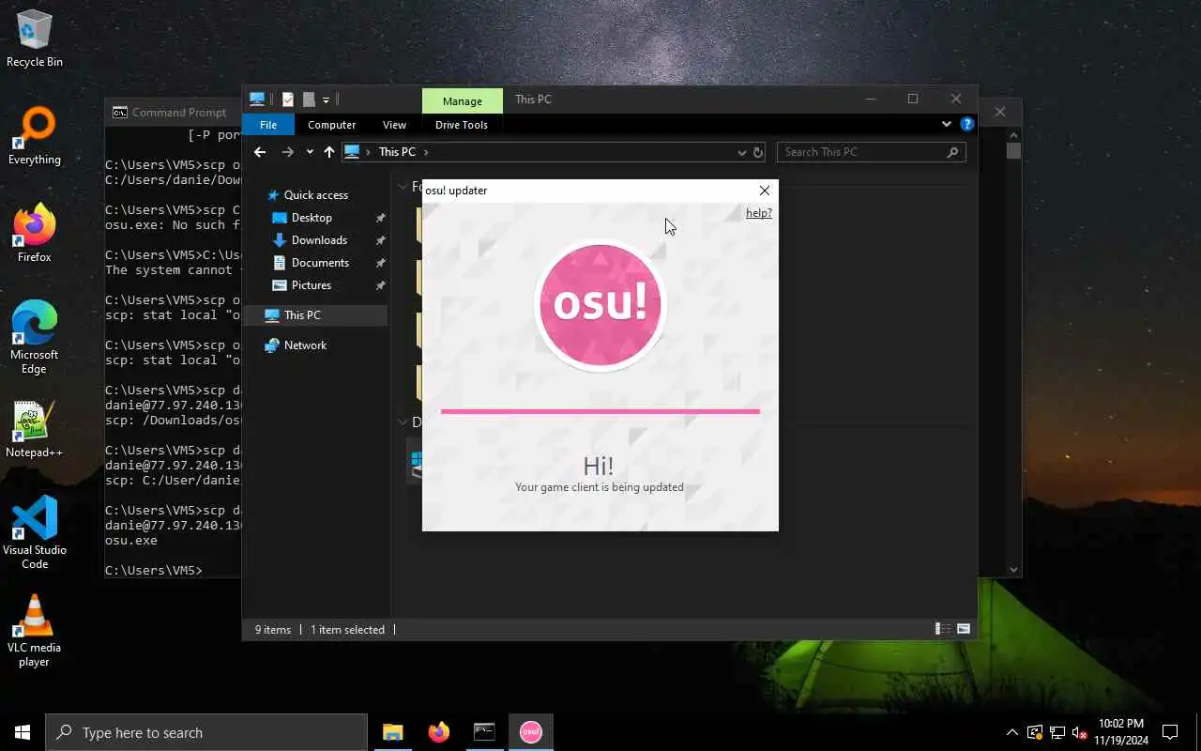This screenshot has height=751, width=1201.
Task: Select This PC in navigation pane
Action: [x=302, y=315]
